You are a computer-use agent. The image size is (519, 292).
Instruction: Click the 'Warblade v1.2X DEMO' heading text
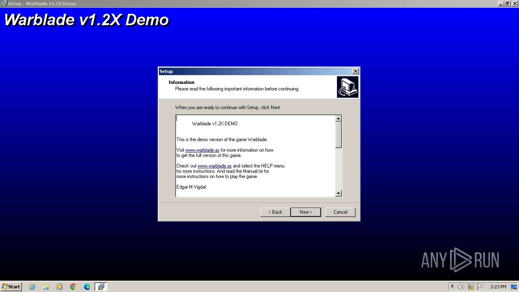click(215, 124)
